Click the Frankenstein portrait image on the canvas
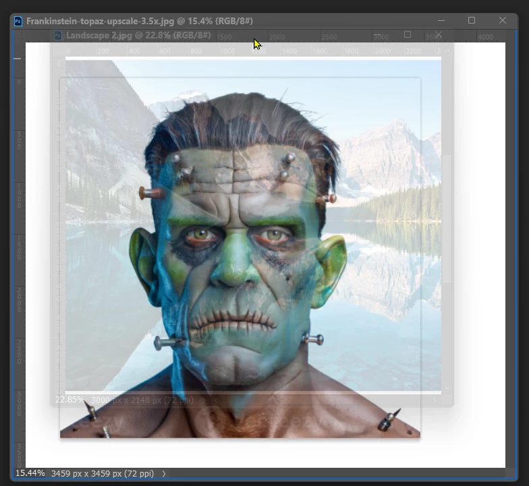 pyautogui.click(x=240, y=257)
